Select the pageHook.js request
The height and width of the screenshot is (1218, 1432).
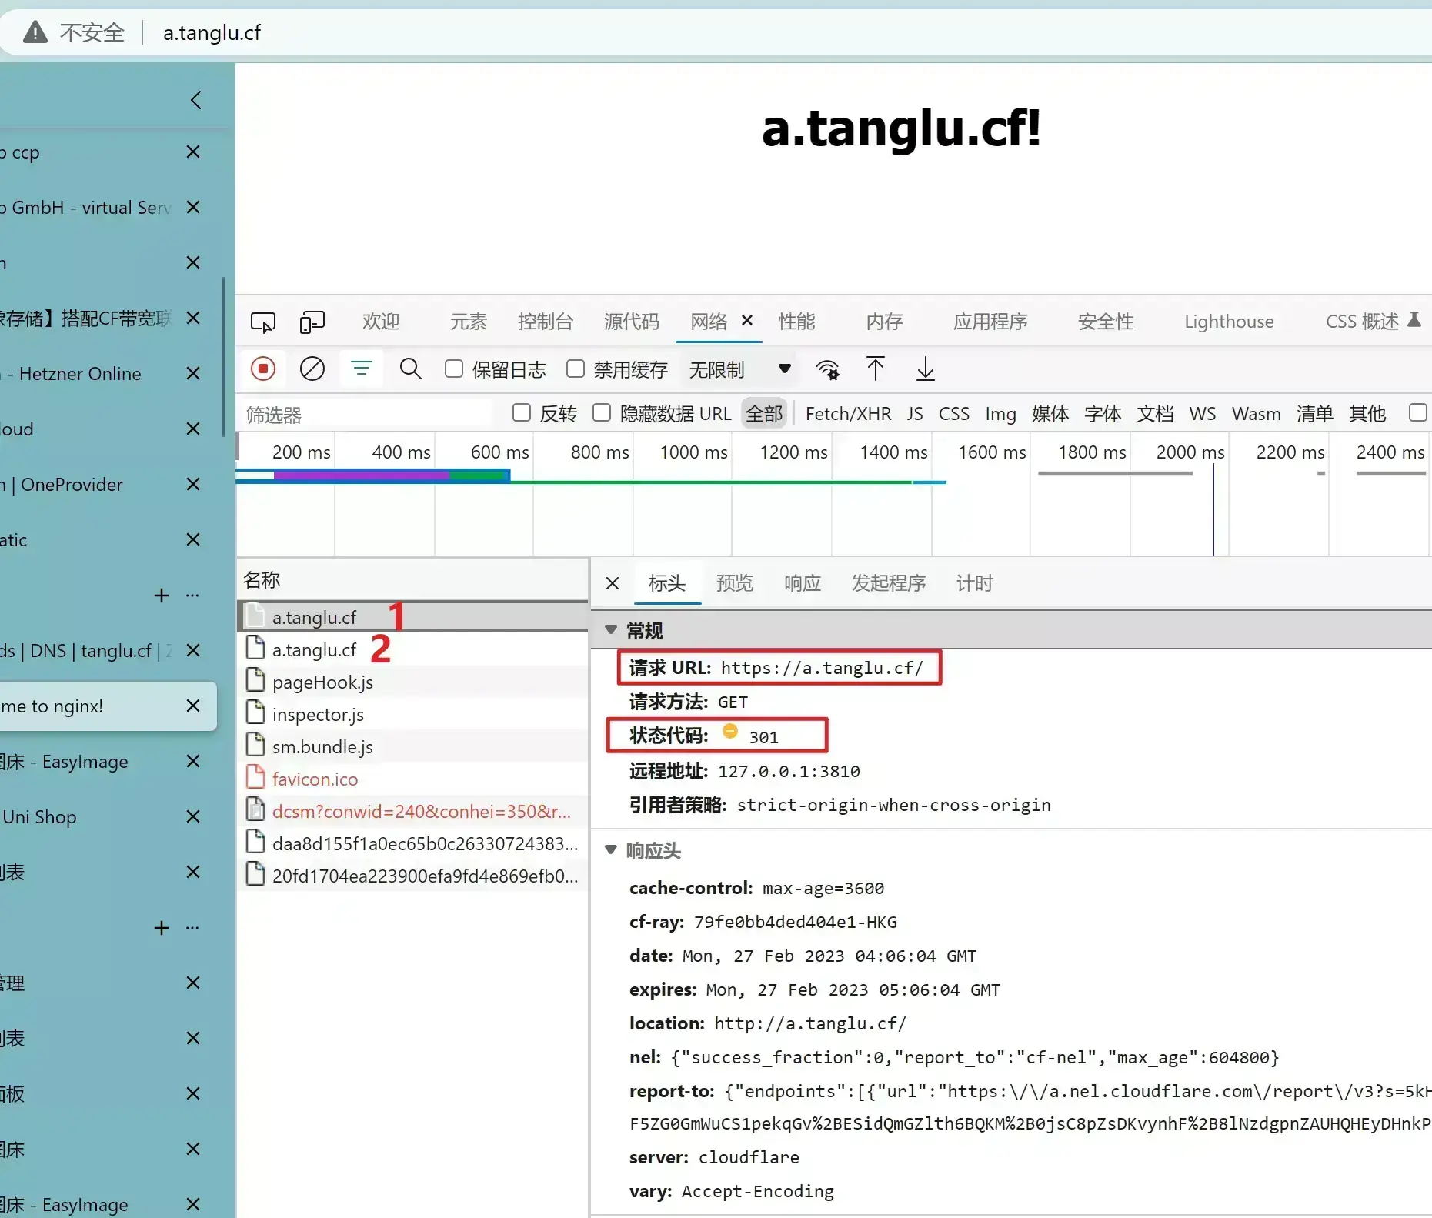coord(412,682)
